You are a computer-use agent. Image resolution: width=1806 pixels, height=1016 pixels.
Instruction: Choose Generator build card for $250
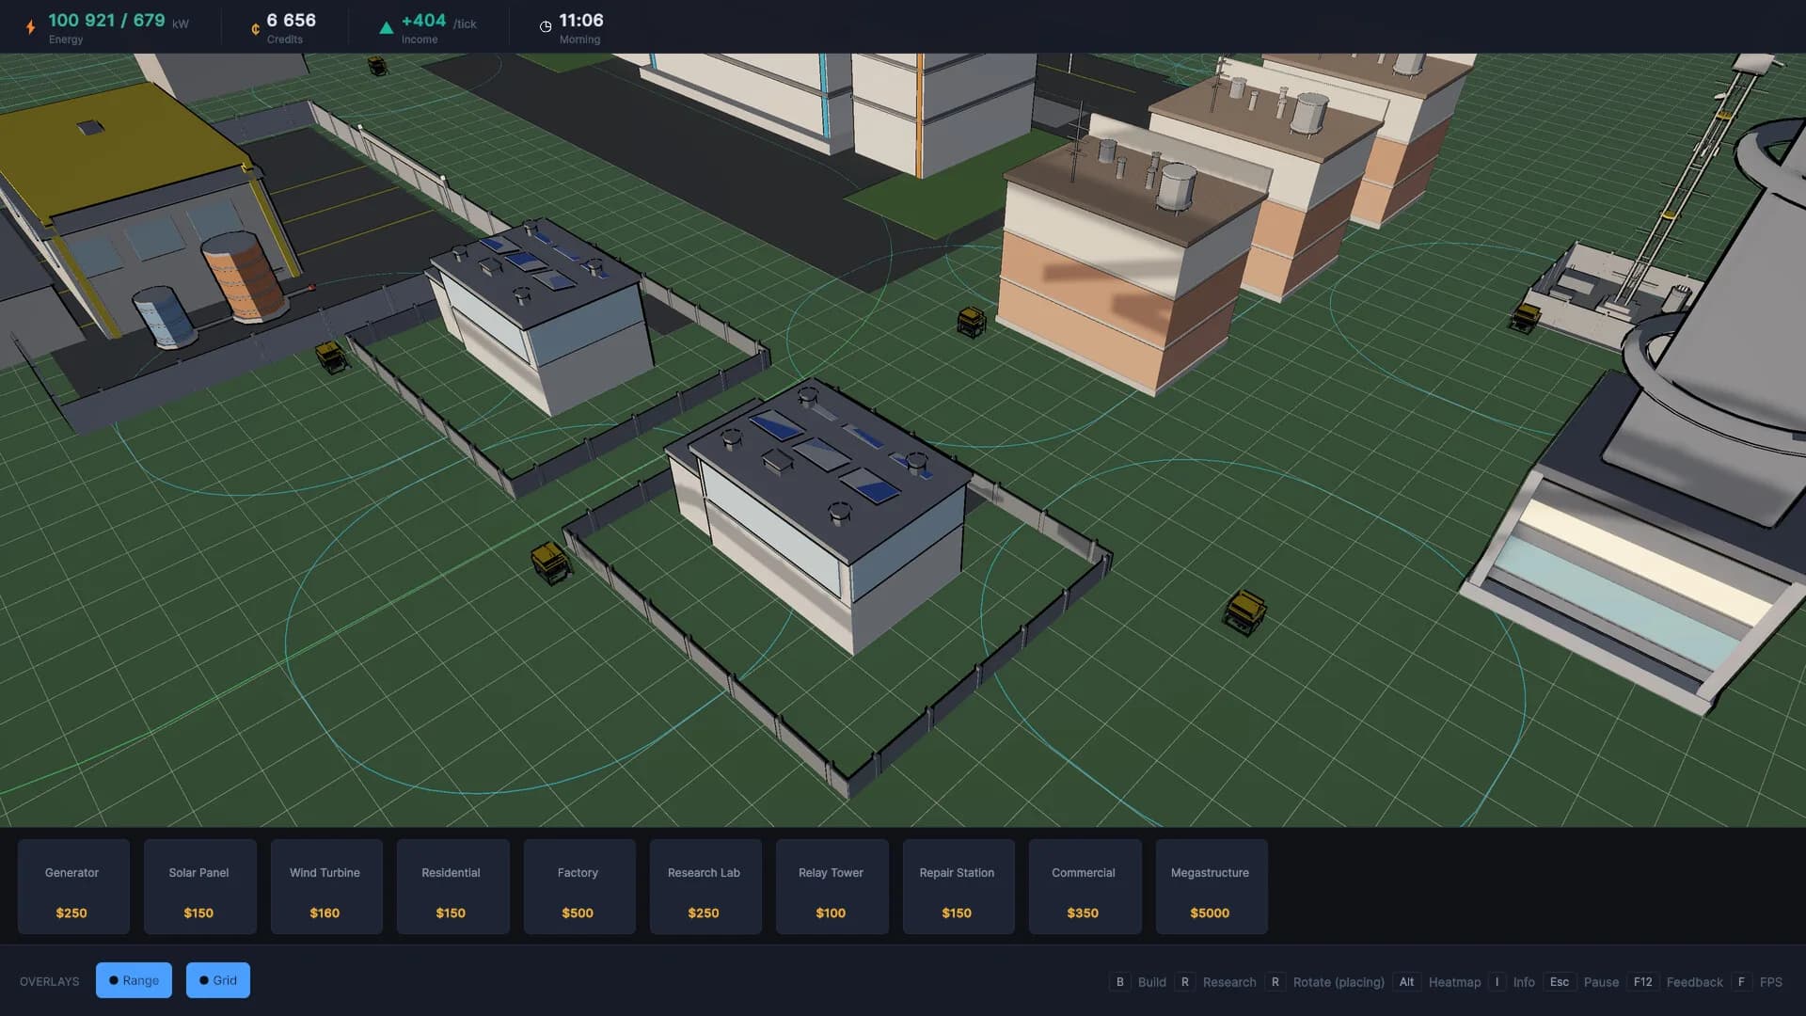(x=73, y=886)
